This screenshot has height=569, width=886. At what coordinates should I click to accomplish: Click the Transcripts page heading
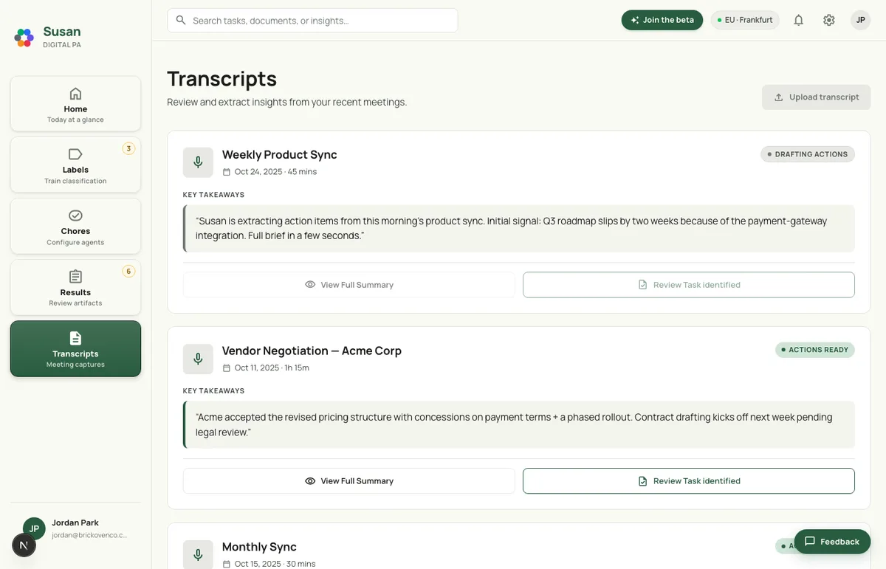(x=221, y=78)
